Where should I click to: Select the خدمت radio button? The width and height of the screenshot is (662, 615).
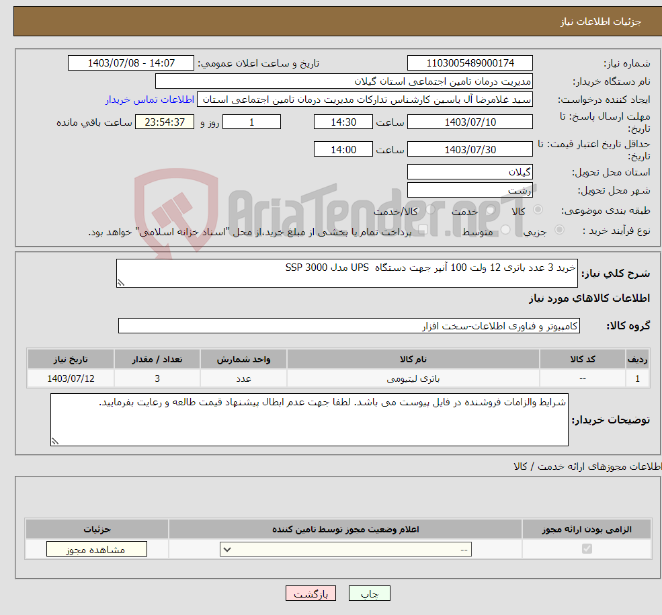[x=490, y=209]
